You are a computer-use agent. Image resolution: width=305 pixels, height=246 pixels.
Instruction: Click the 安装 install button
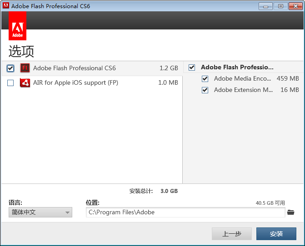coord(276,234)
